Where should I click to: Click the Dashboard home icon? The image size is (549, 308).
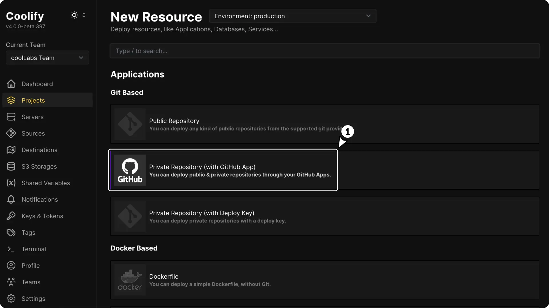[x=11, y=84]
